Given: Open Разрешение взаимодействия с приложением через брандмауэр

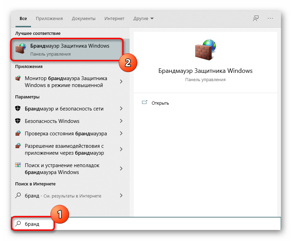Looking at the screenshot, I should (64, 150).
